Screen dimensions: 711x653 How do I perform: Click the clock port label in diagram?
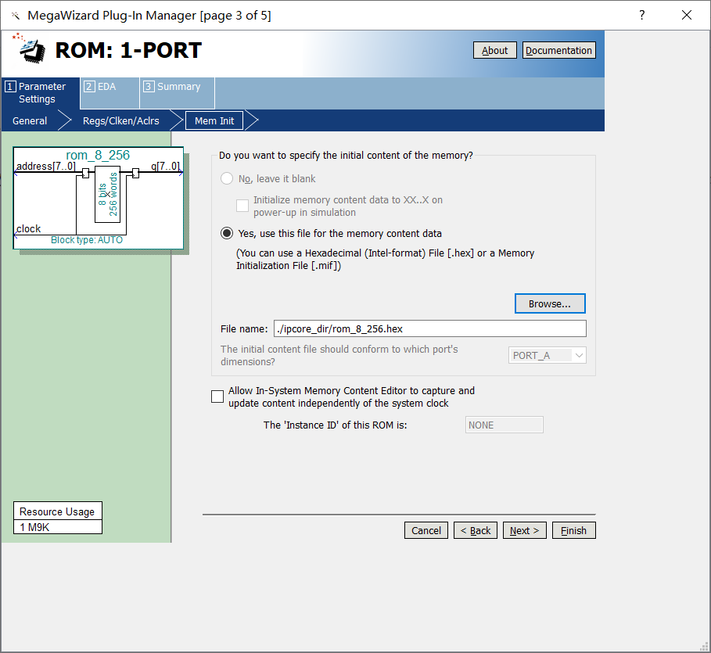coord(29,229)
